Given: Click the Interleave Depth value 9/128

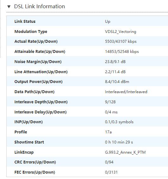Looking at the screenshot, I should tap(110, 102).
